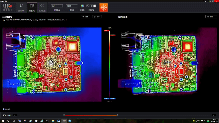Click the Cortana circle icon in taskbar
This screenshot has width=219, height=123.
point(8,121)
